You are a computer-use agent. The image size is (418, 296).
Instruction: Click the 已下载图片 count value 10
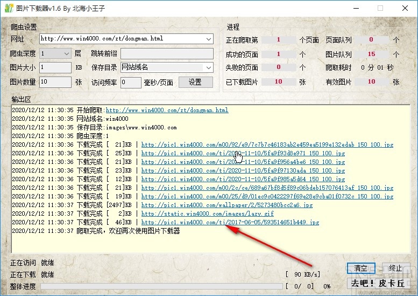tap(279, 82)
